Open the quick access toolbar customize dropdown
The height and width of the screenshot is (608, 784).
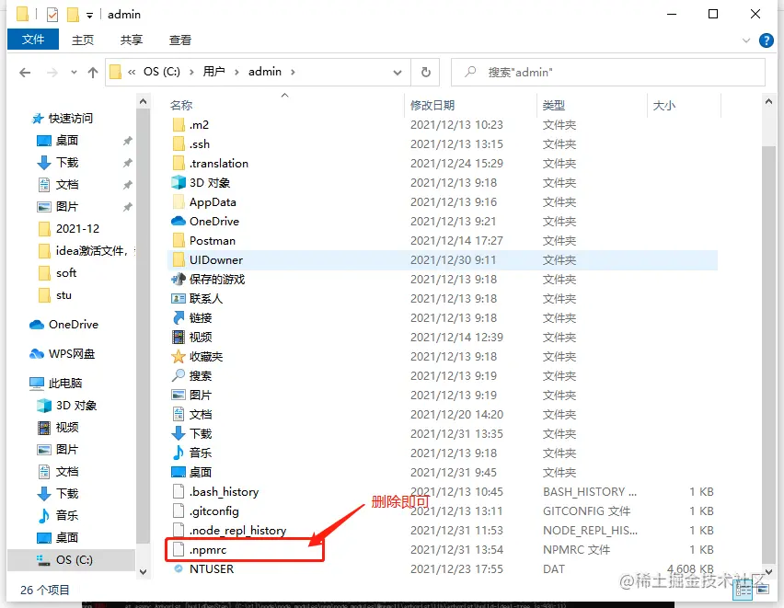click(89, 16)
